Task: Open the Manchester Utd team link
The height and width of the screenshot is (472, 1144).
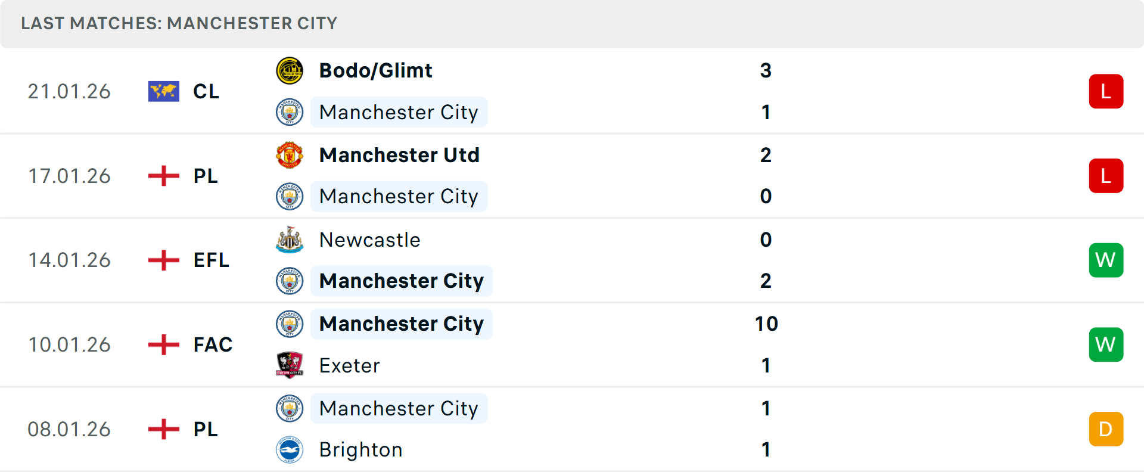Action: 399,155
